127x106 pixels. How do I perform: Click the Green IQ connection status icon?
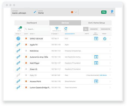pyautogui.click(x=18, y=69)
